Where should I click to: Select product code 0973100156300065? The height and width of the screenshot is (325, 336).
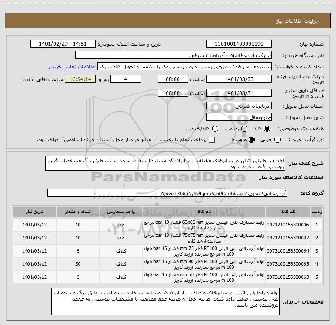point(288,264)
